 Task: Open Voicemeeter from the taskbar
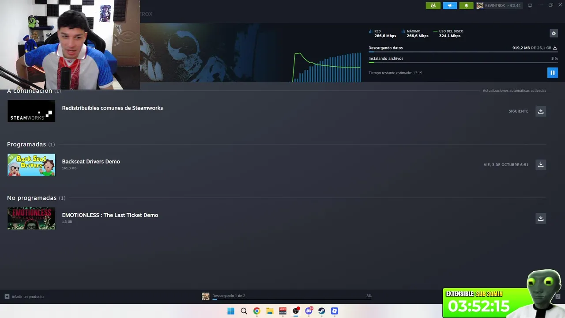[x=282, y=311]
